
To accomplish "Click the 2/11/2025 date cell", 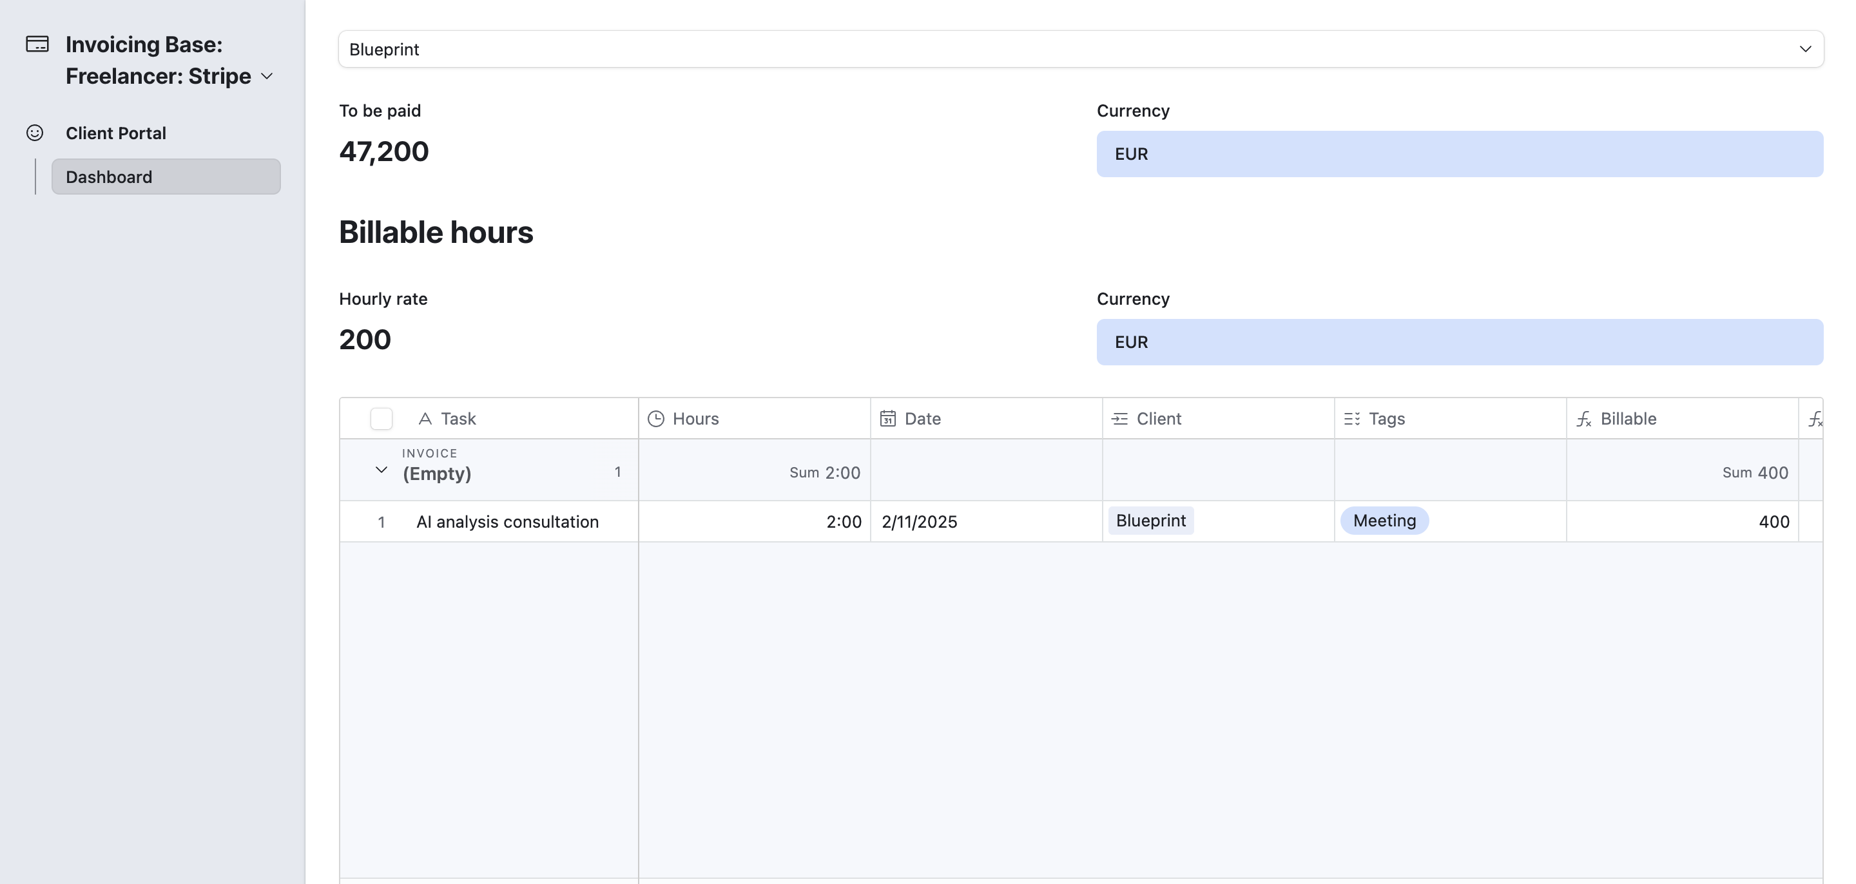I will pyautogui.click(x=920, y=522).
